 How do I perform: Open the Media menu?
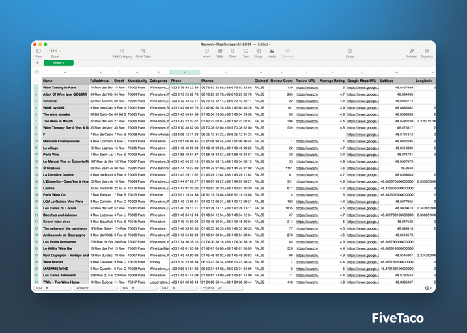tap(272, 51)
